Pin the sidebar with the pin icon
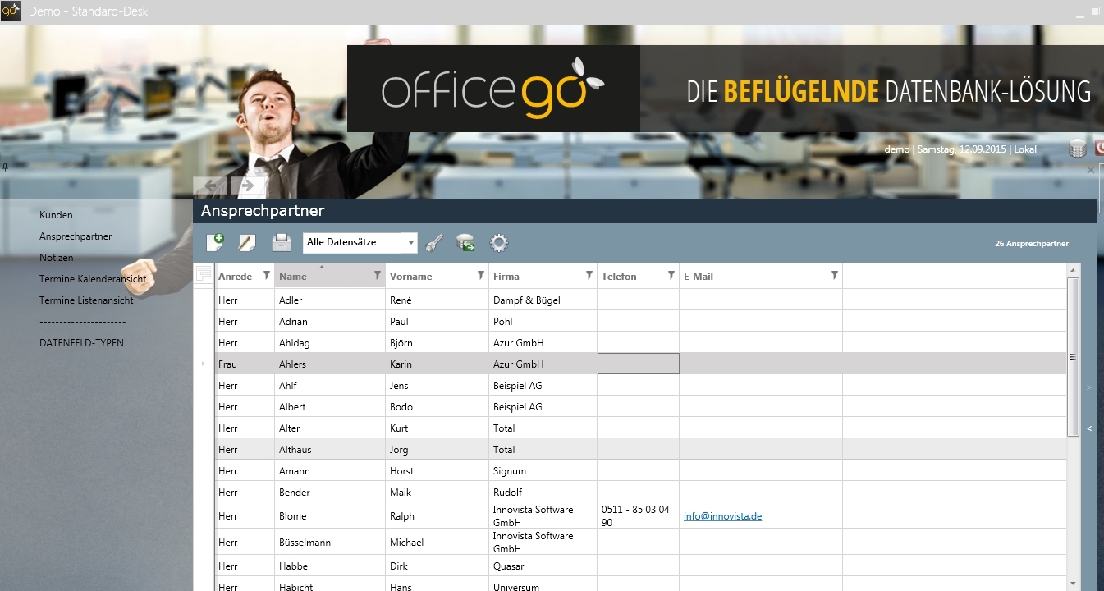This screenshot has width=1104, height=591. (x=4, y=167)
